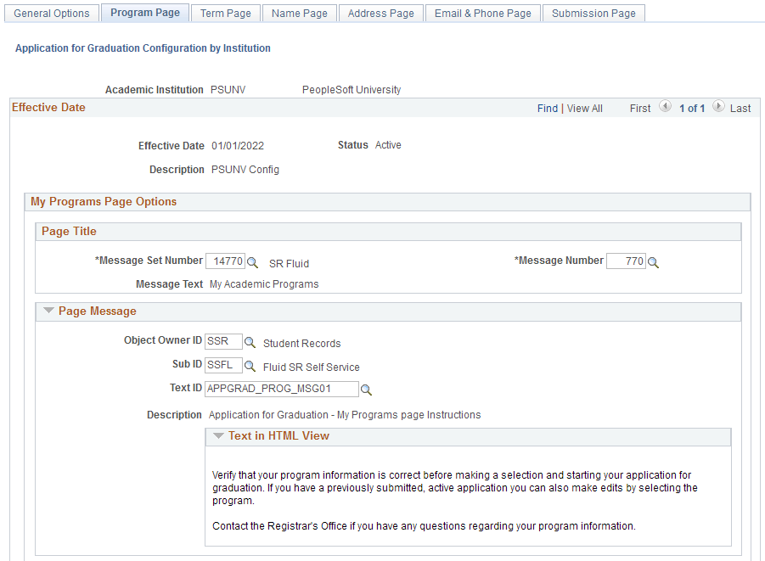
Task: Focus the Message Number field
Action: click(x=626, y=261)
